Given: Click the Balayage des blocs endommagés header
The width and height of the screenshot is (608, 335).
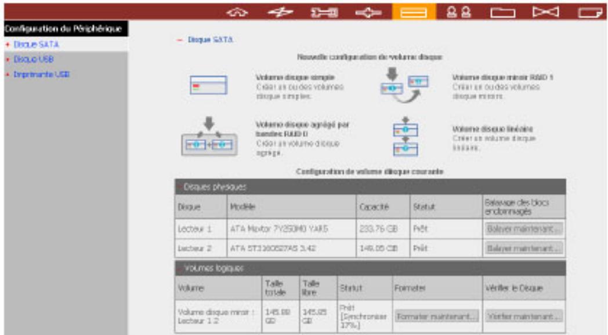Looking at the screenshot, I should [x=524, y=206].
